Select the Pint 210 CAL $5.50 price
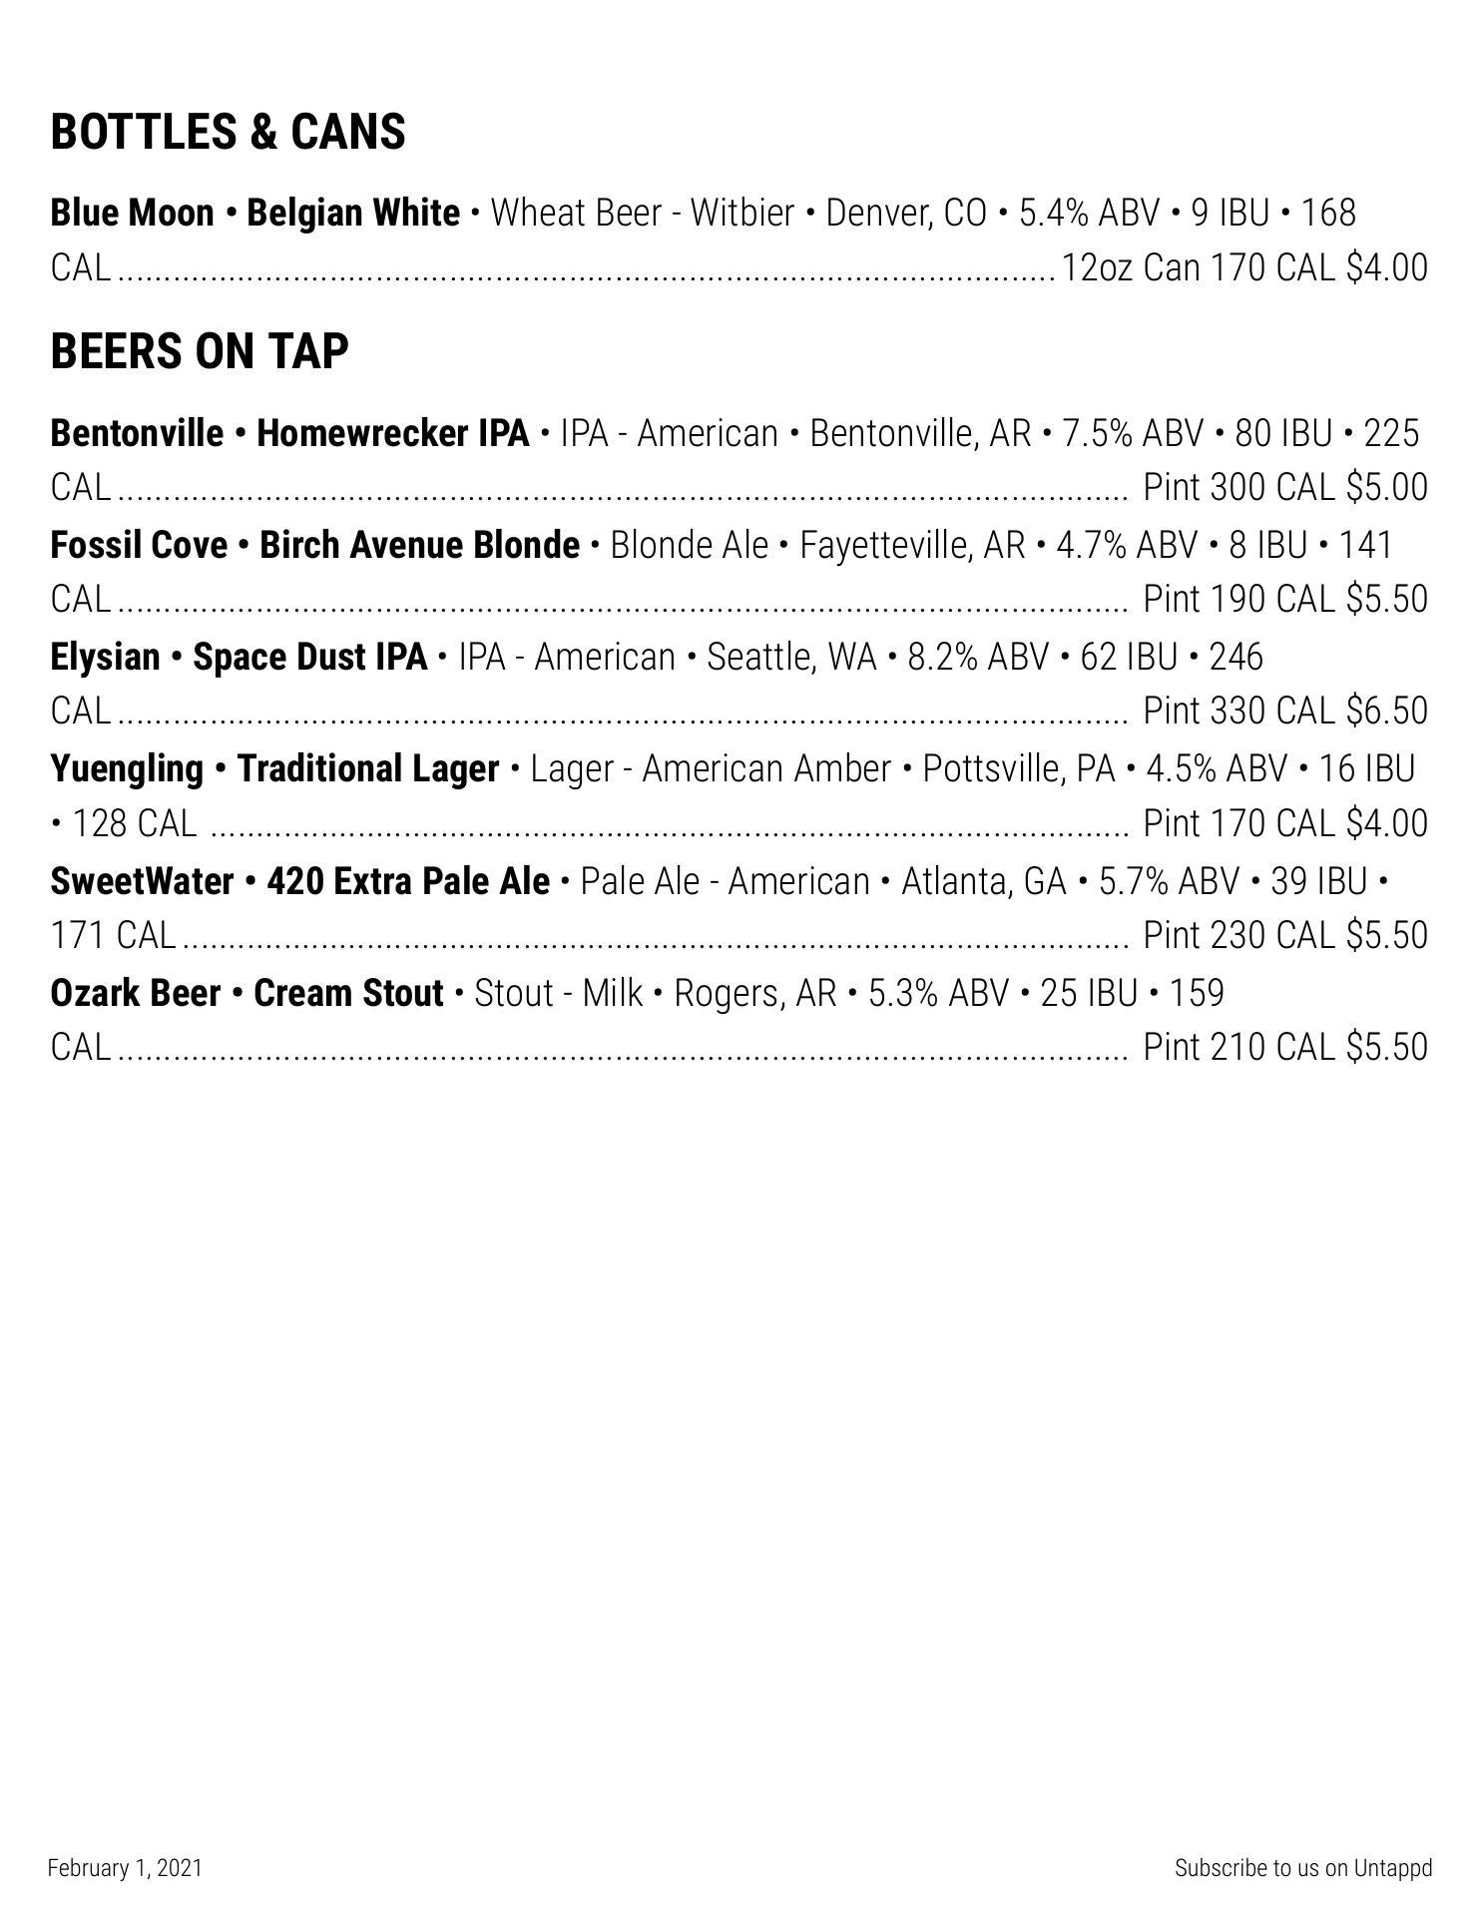This screenshot has height=1916, width=1481. (x=1285, y=1048)
